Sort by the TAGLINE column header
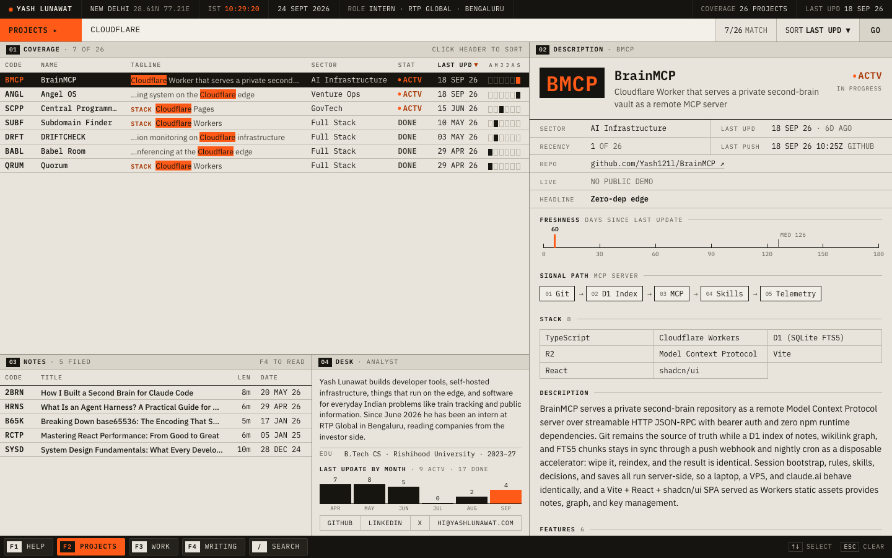The image size is (892, 558). tap(146, 65)
